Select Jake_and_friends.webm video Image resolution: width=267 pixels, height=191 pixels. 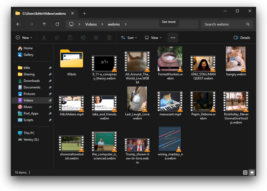104,107
